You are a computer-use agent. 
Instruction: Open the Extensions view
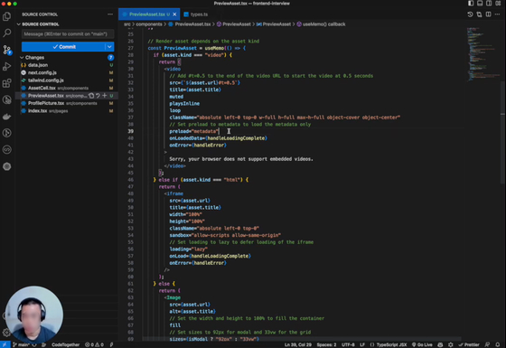coord(7,83)
